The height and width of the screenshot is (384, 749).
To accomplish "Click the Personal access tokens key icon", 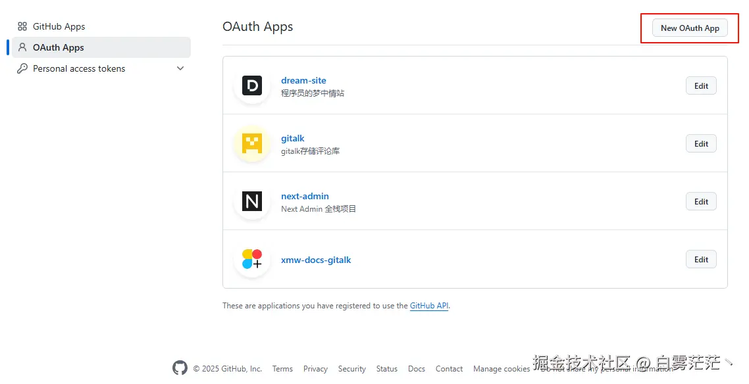I will [x=22, y=68].
